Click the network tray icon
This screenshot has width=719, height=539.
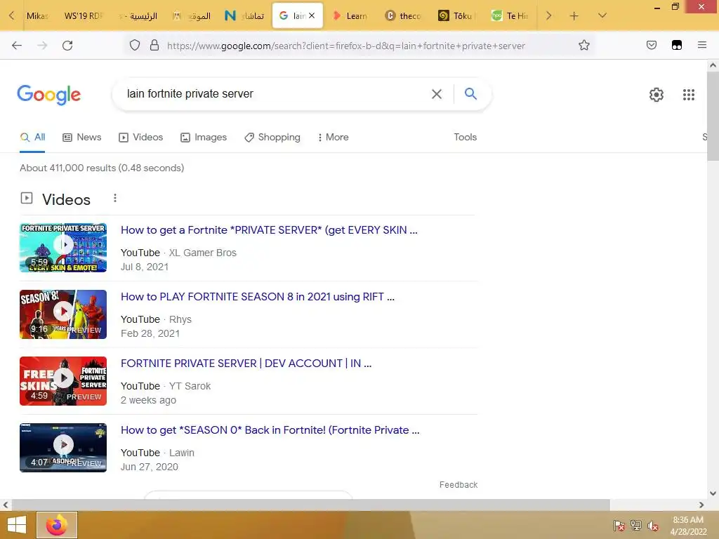pyautogui.click(x=636, y=525)
